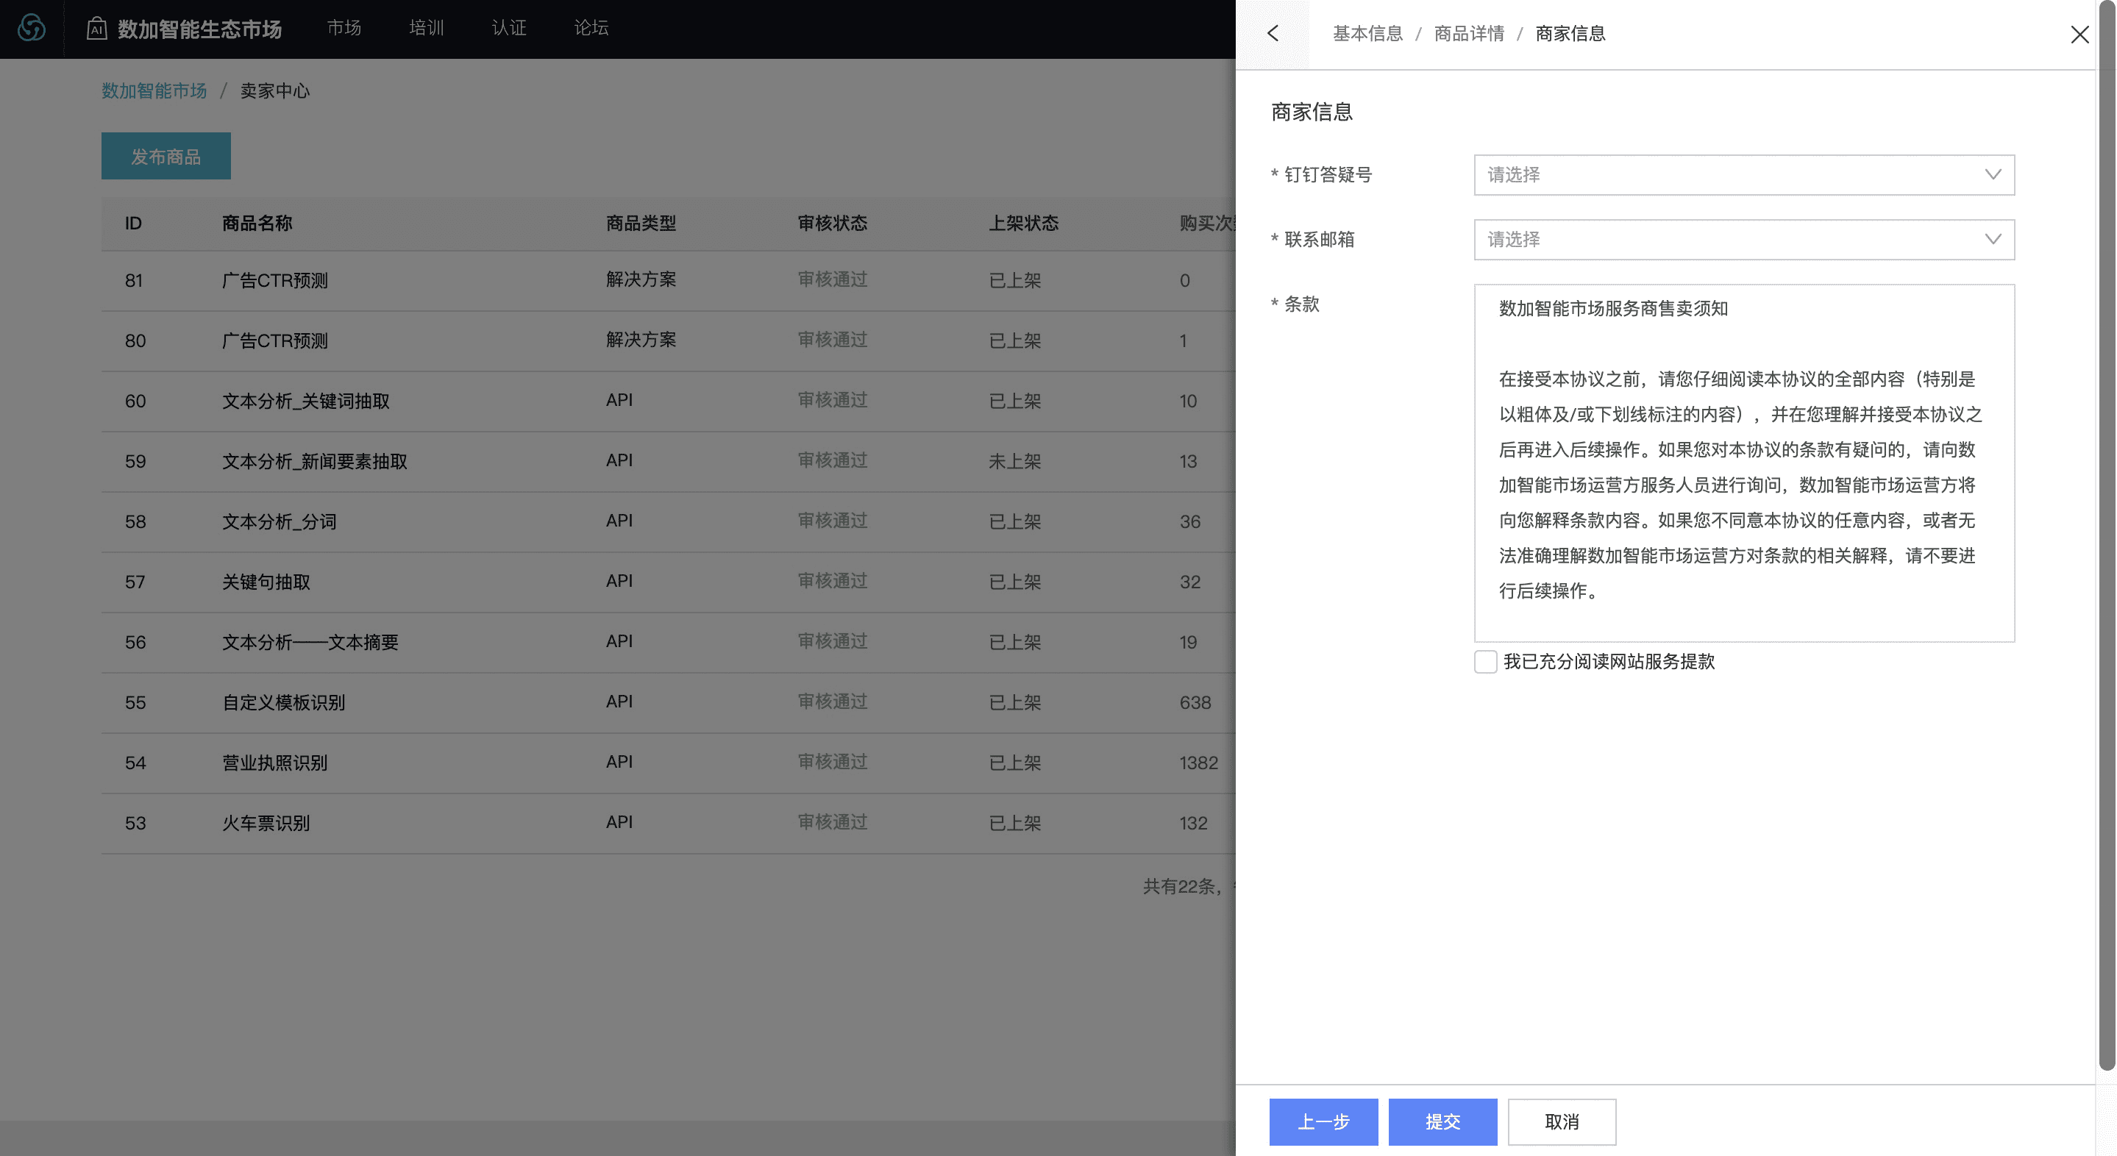Open 认证 in the top navigation
This screenshot has height=1156, width=2117.
pos(509,29)
